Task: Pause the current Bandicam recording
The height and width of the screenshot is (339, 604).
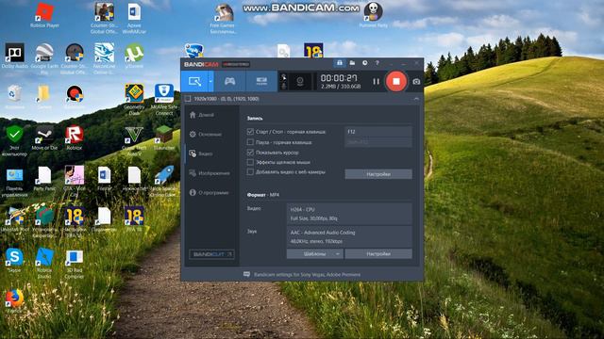Action: coord(376,82)
